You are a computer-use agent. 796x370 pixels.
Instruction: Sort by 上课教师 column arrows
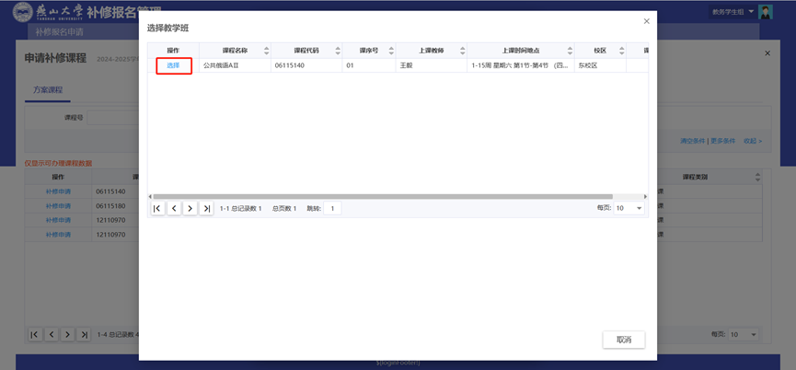tap(462, 51)
